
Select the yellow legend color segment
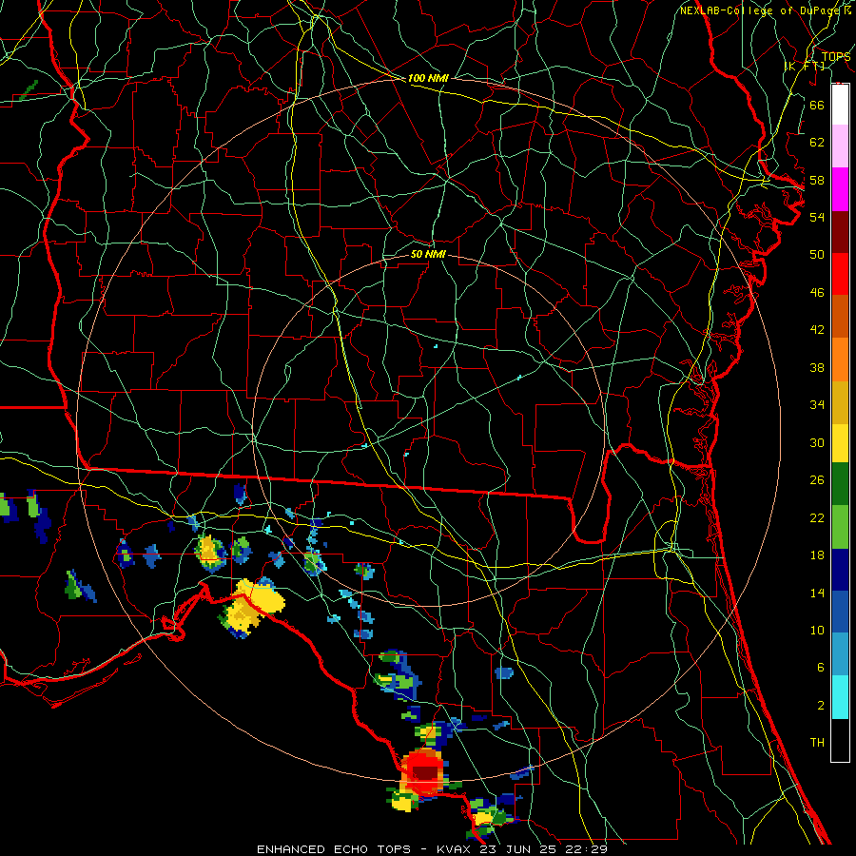click(840, 443)
